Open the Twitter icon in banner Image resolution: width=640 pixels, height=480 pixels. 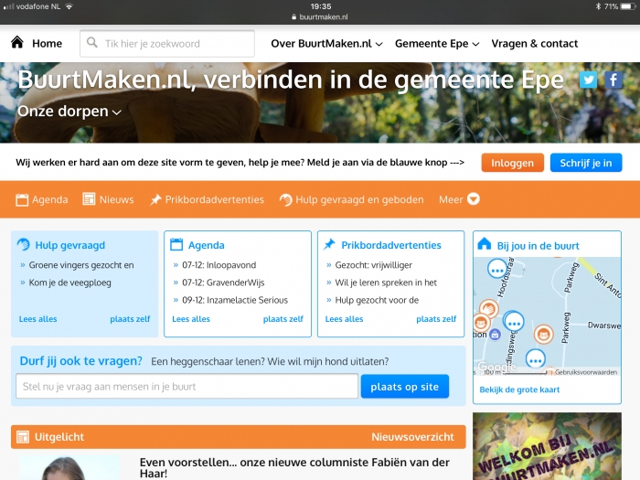coord(589,80)
